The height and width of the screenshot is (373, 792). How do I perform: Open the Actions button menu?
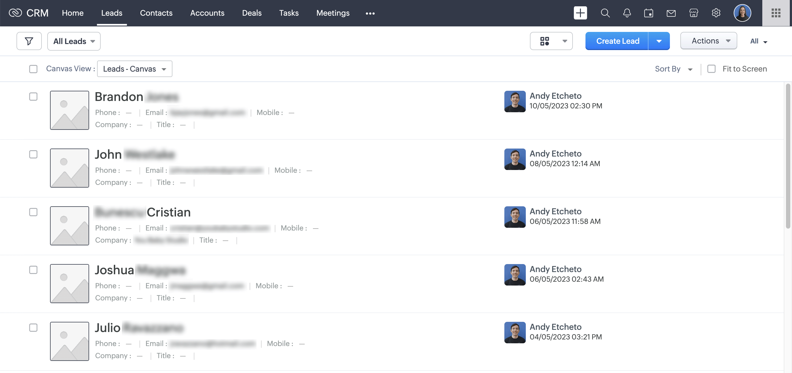(708, 41)
